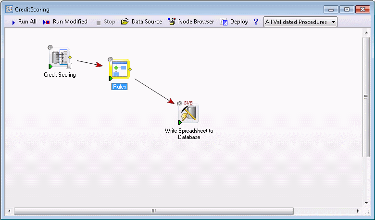Run the Credit Scoring node with the green arrow
This screenshot has height=220, width=375.
50,66
